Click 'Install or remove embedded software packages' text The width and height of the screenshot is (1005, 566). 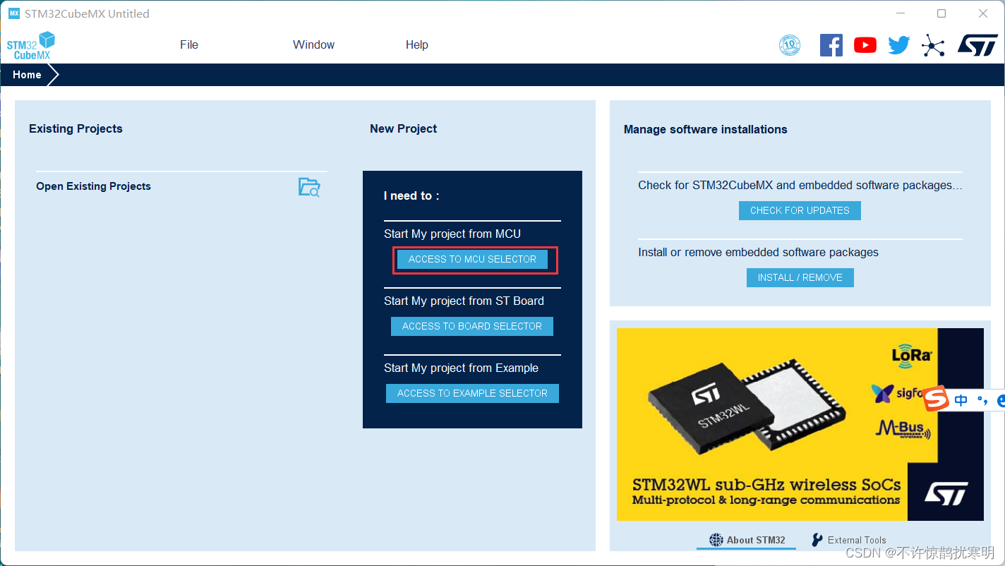[759, 252]
